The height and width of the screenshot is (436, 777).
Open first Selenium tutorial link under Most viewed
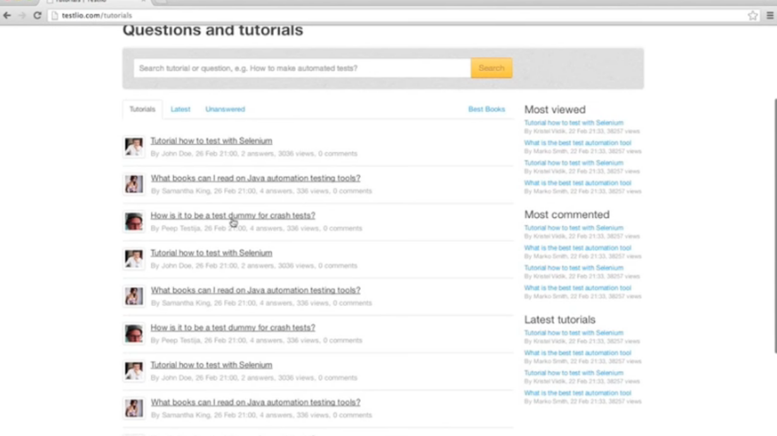574,123
